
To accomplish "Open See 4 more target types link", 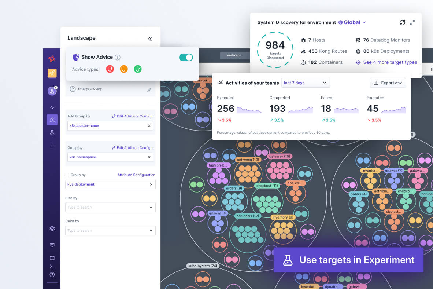I will pos(390,62).
